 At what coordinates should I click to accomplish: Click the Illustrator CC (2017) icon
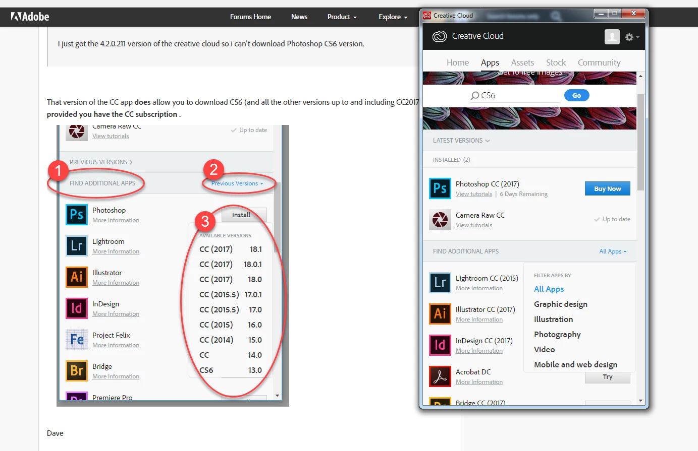[440, 314]
